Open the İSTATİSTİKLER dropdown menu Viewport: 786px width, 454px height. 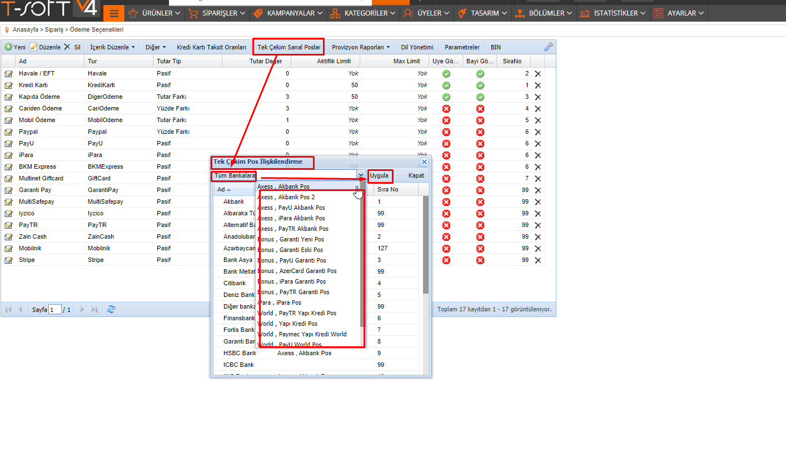point(614,13)
